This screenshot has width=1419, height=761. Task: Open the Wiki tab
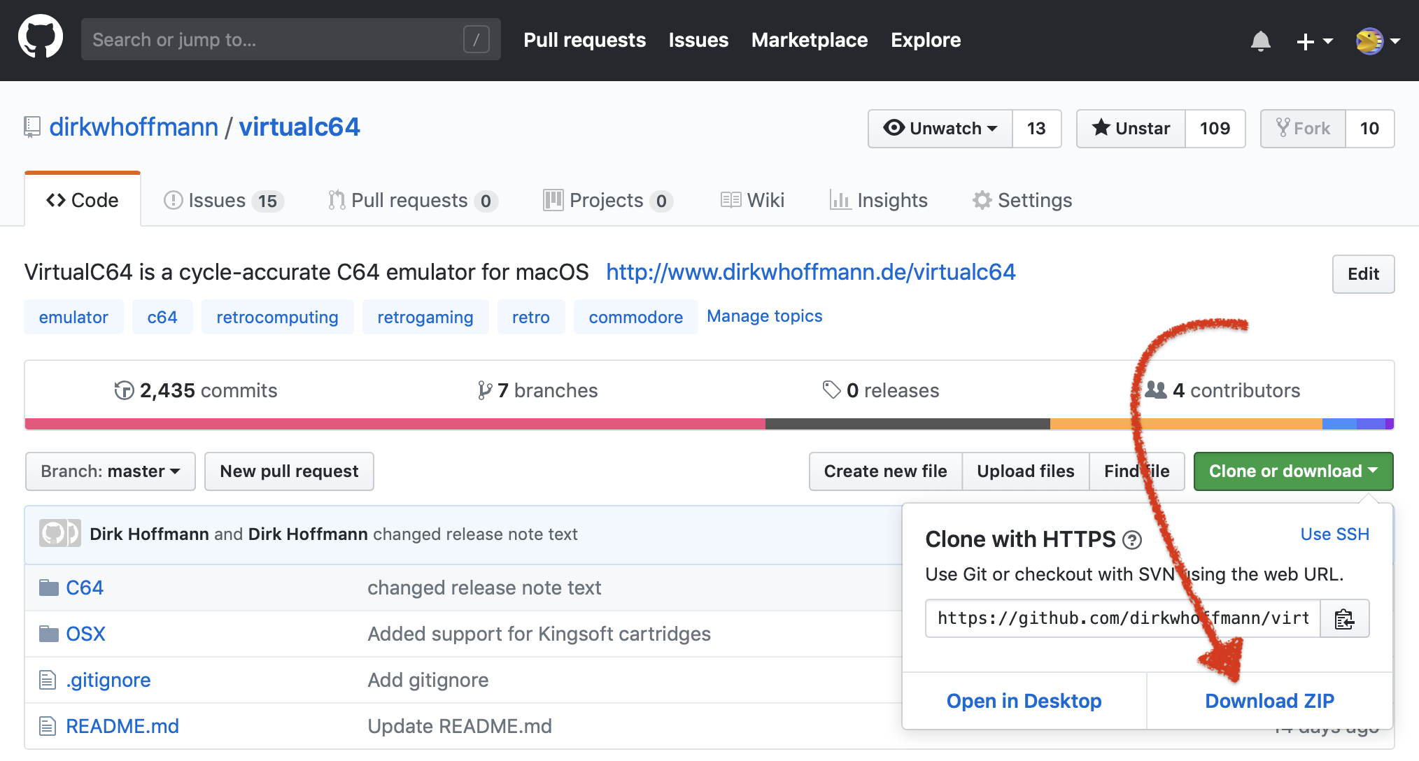pos(752,201)
